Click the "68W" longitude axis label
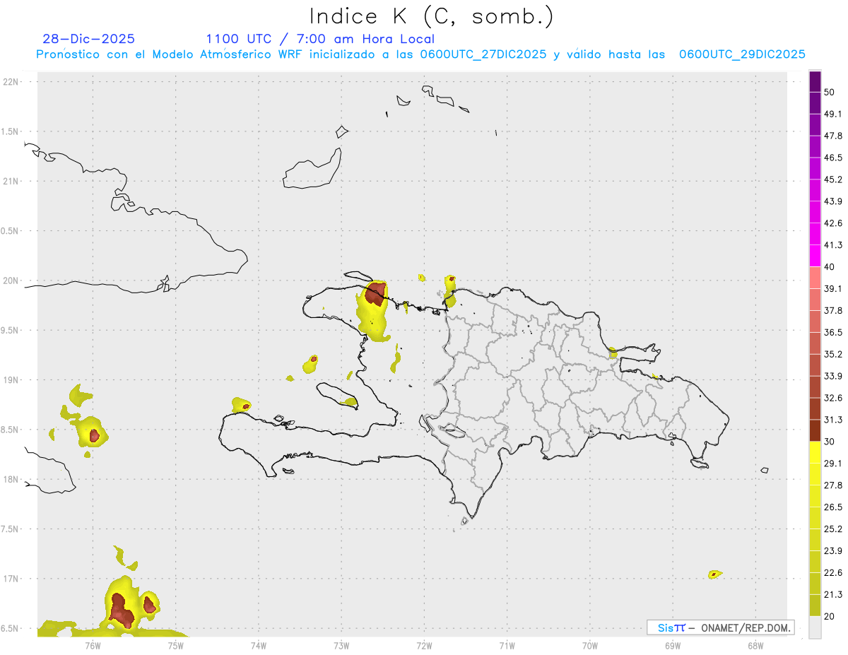This screenshot has width=848, height=655. pyautogui.click(x=755, y=645)
